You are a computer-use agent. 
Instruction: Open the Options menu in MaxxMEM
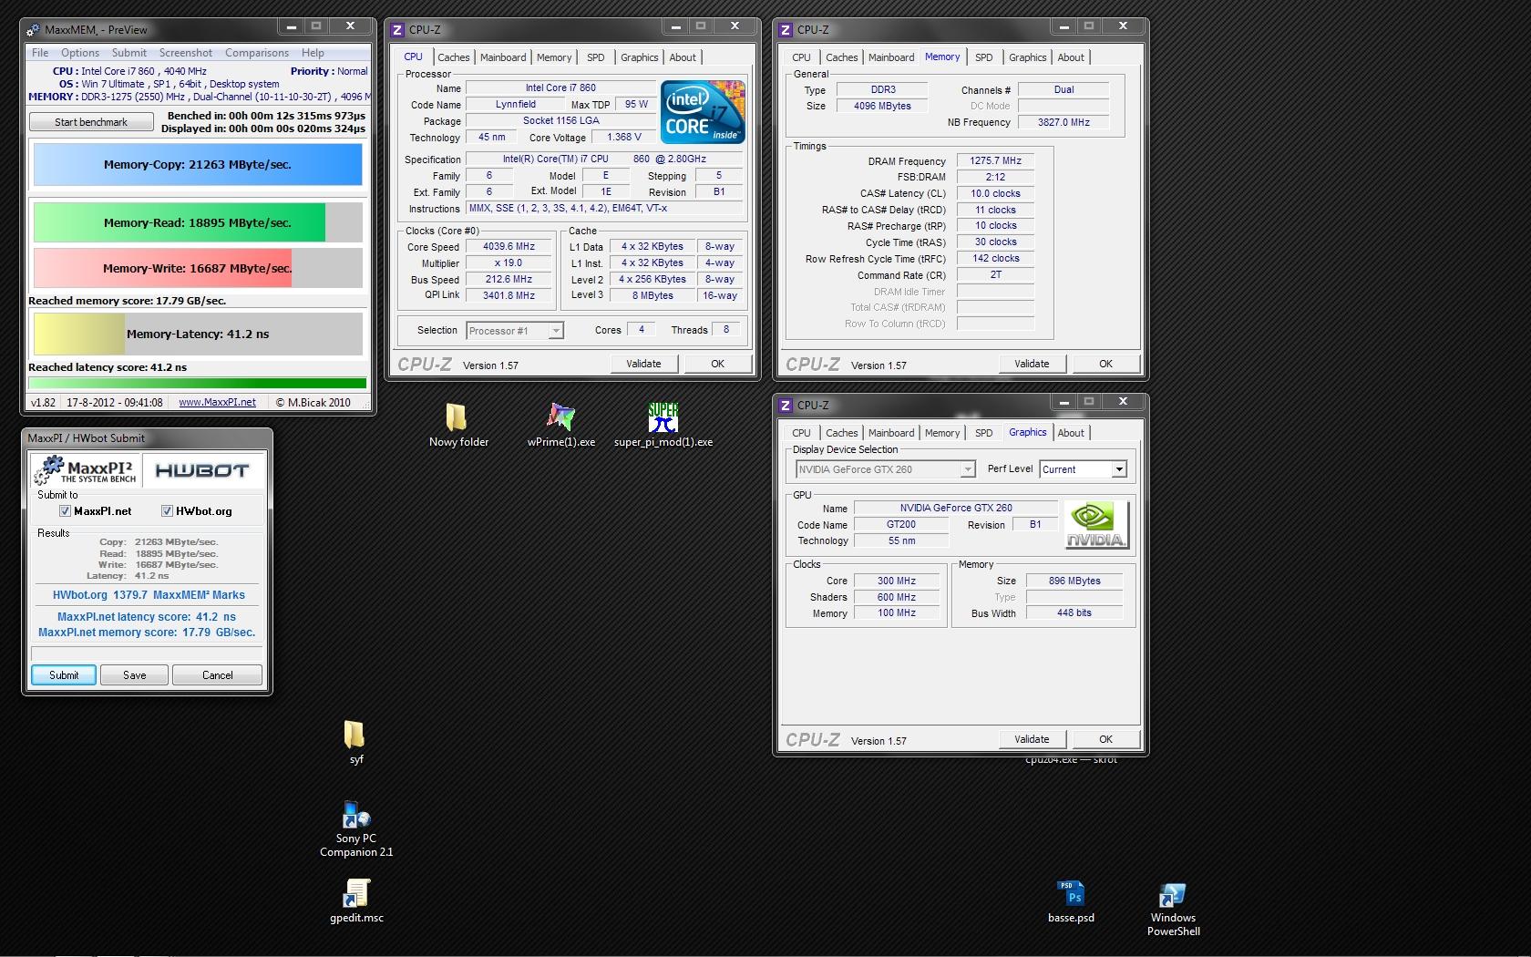click(80, 53)
